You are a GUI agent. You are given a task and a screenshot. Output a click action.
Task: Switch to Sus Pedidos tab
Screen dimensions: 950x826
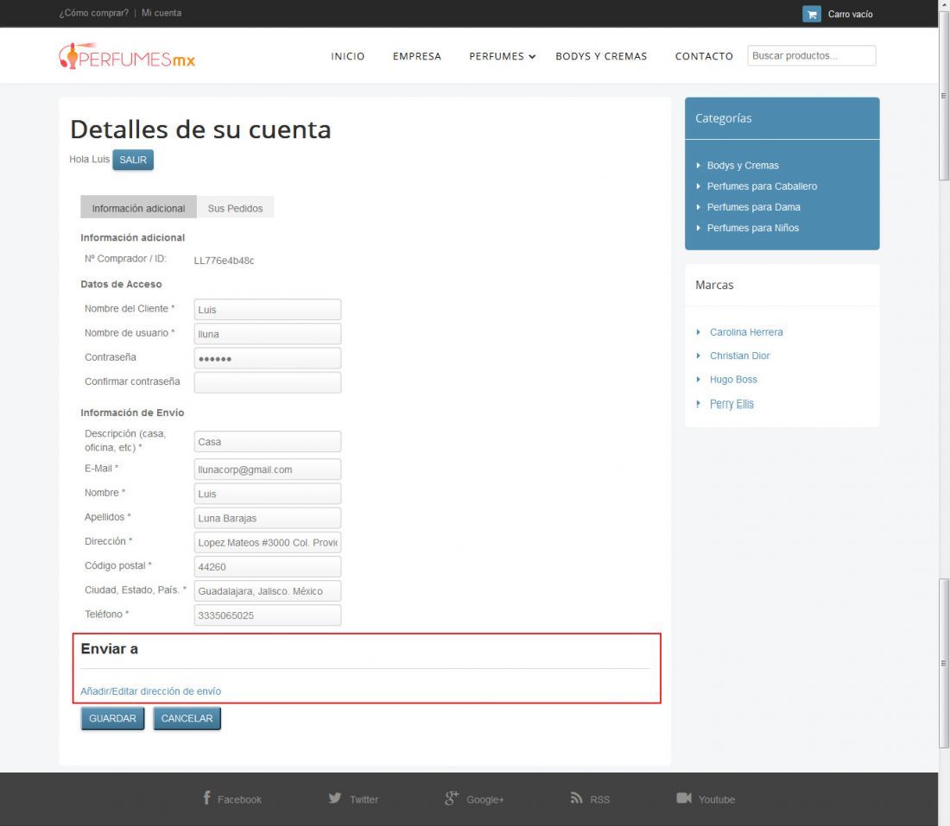coord(235,208)
